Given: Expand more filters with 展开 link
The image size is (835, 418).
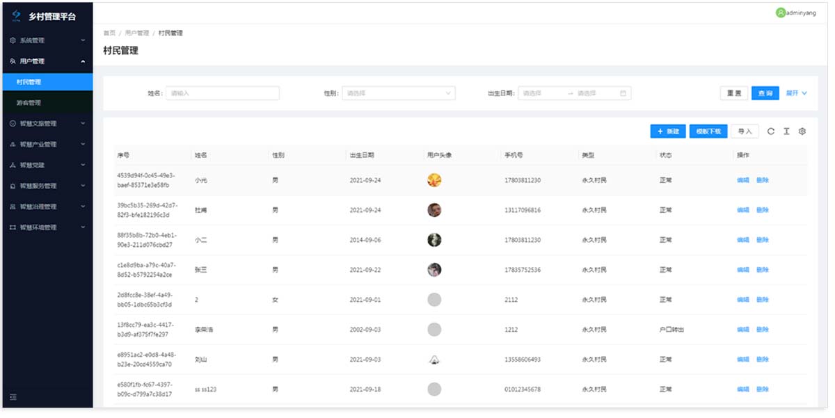Looking at the screenshot, I should [x=797, y=93].
